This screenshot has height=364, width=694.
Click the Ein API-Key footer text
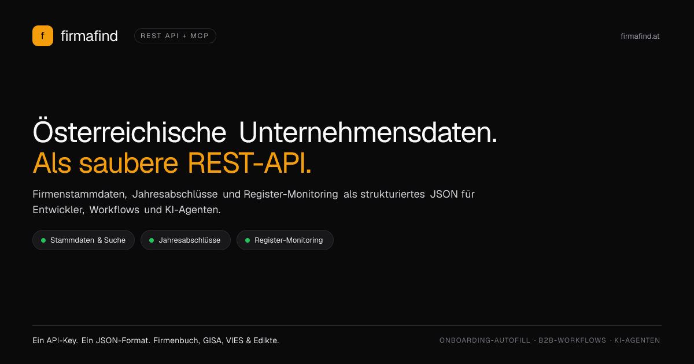click(156, 341)
